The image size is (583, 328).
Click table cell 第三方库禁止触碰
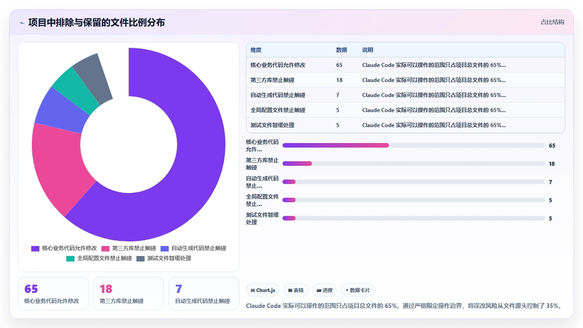(x=272, y=80)
